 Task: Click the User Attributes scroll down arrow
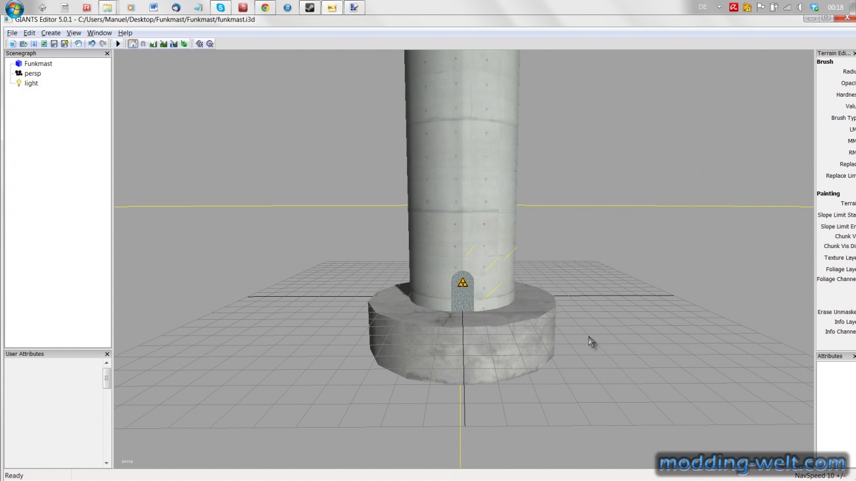(107, 463)
